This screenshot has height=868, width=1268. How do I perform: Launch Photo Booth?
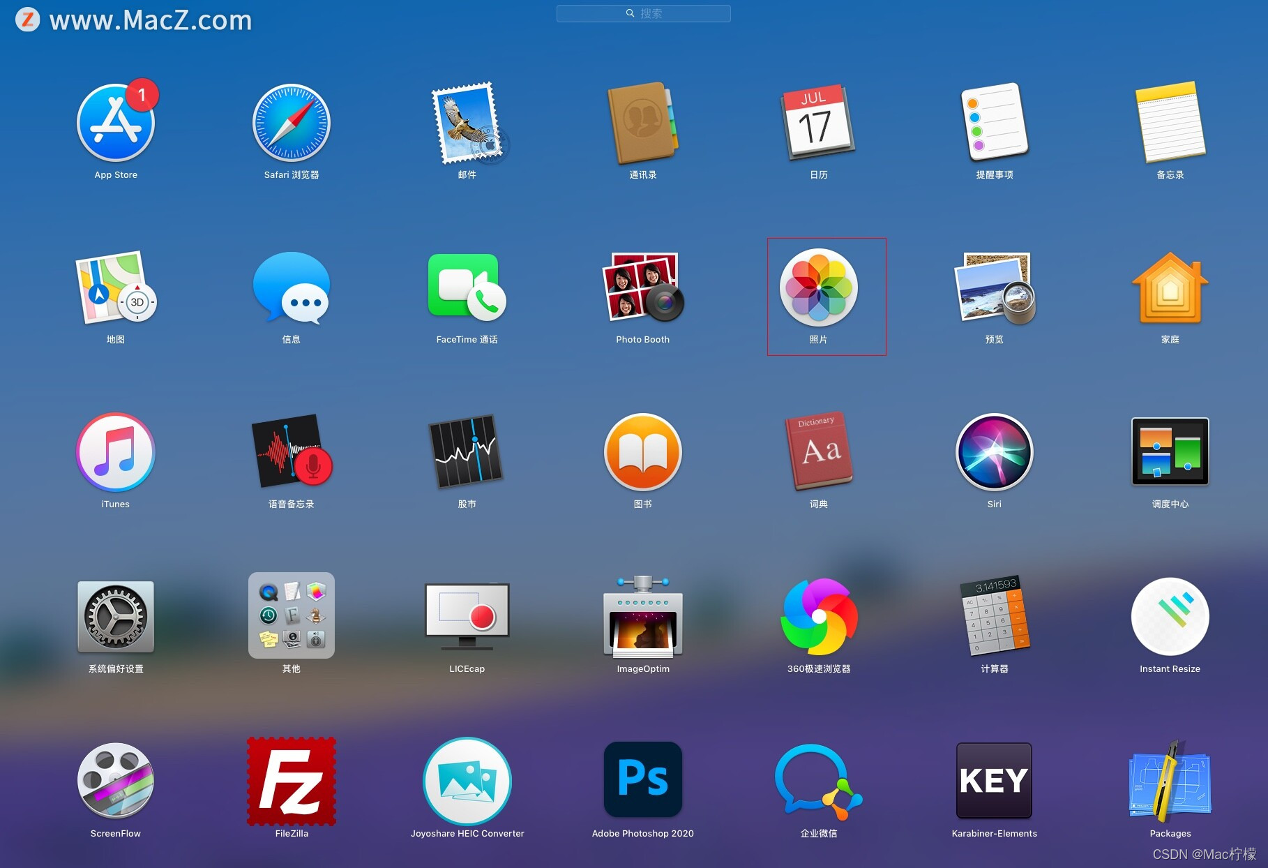coord(643,287)
